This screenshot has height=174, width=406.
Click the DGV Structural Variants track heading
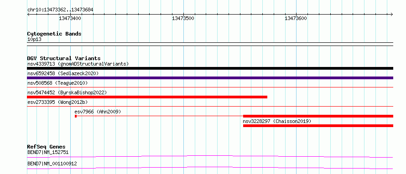point(64,58)
